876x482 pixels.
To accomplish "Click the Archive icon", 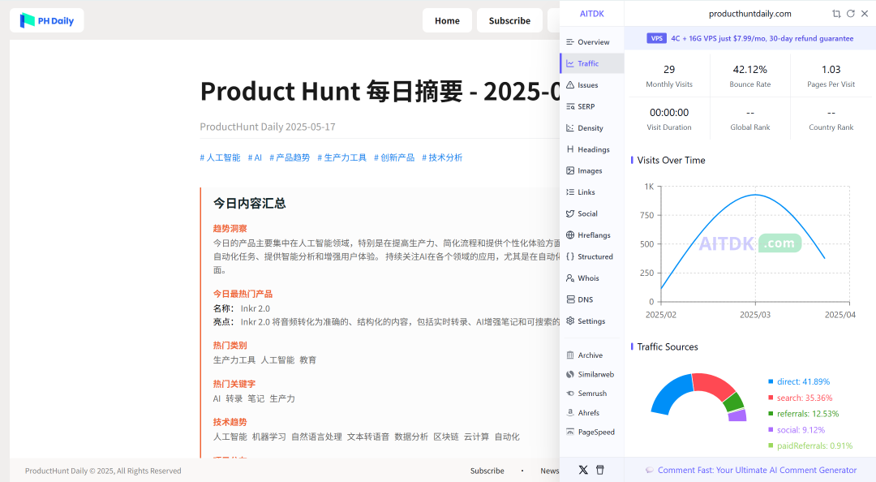I will [x=570, y=355].
